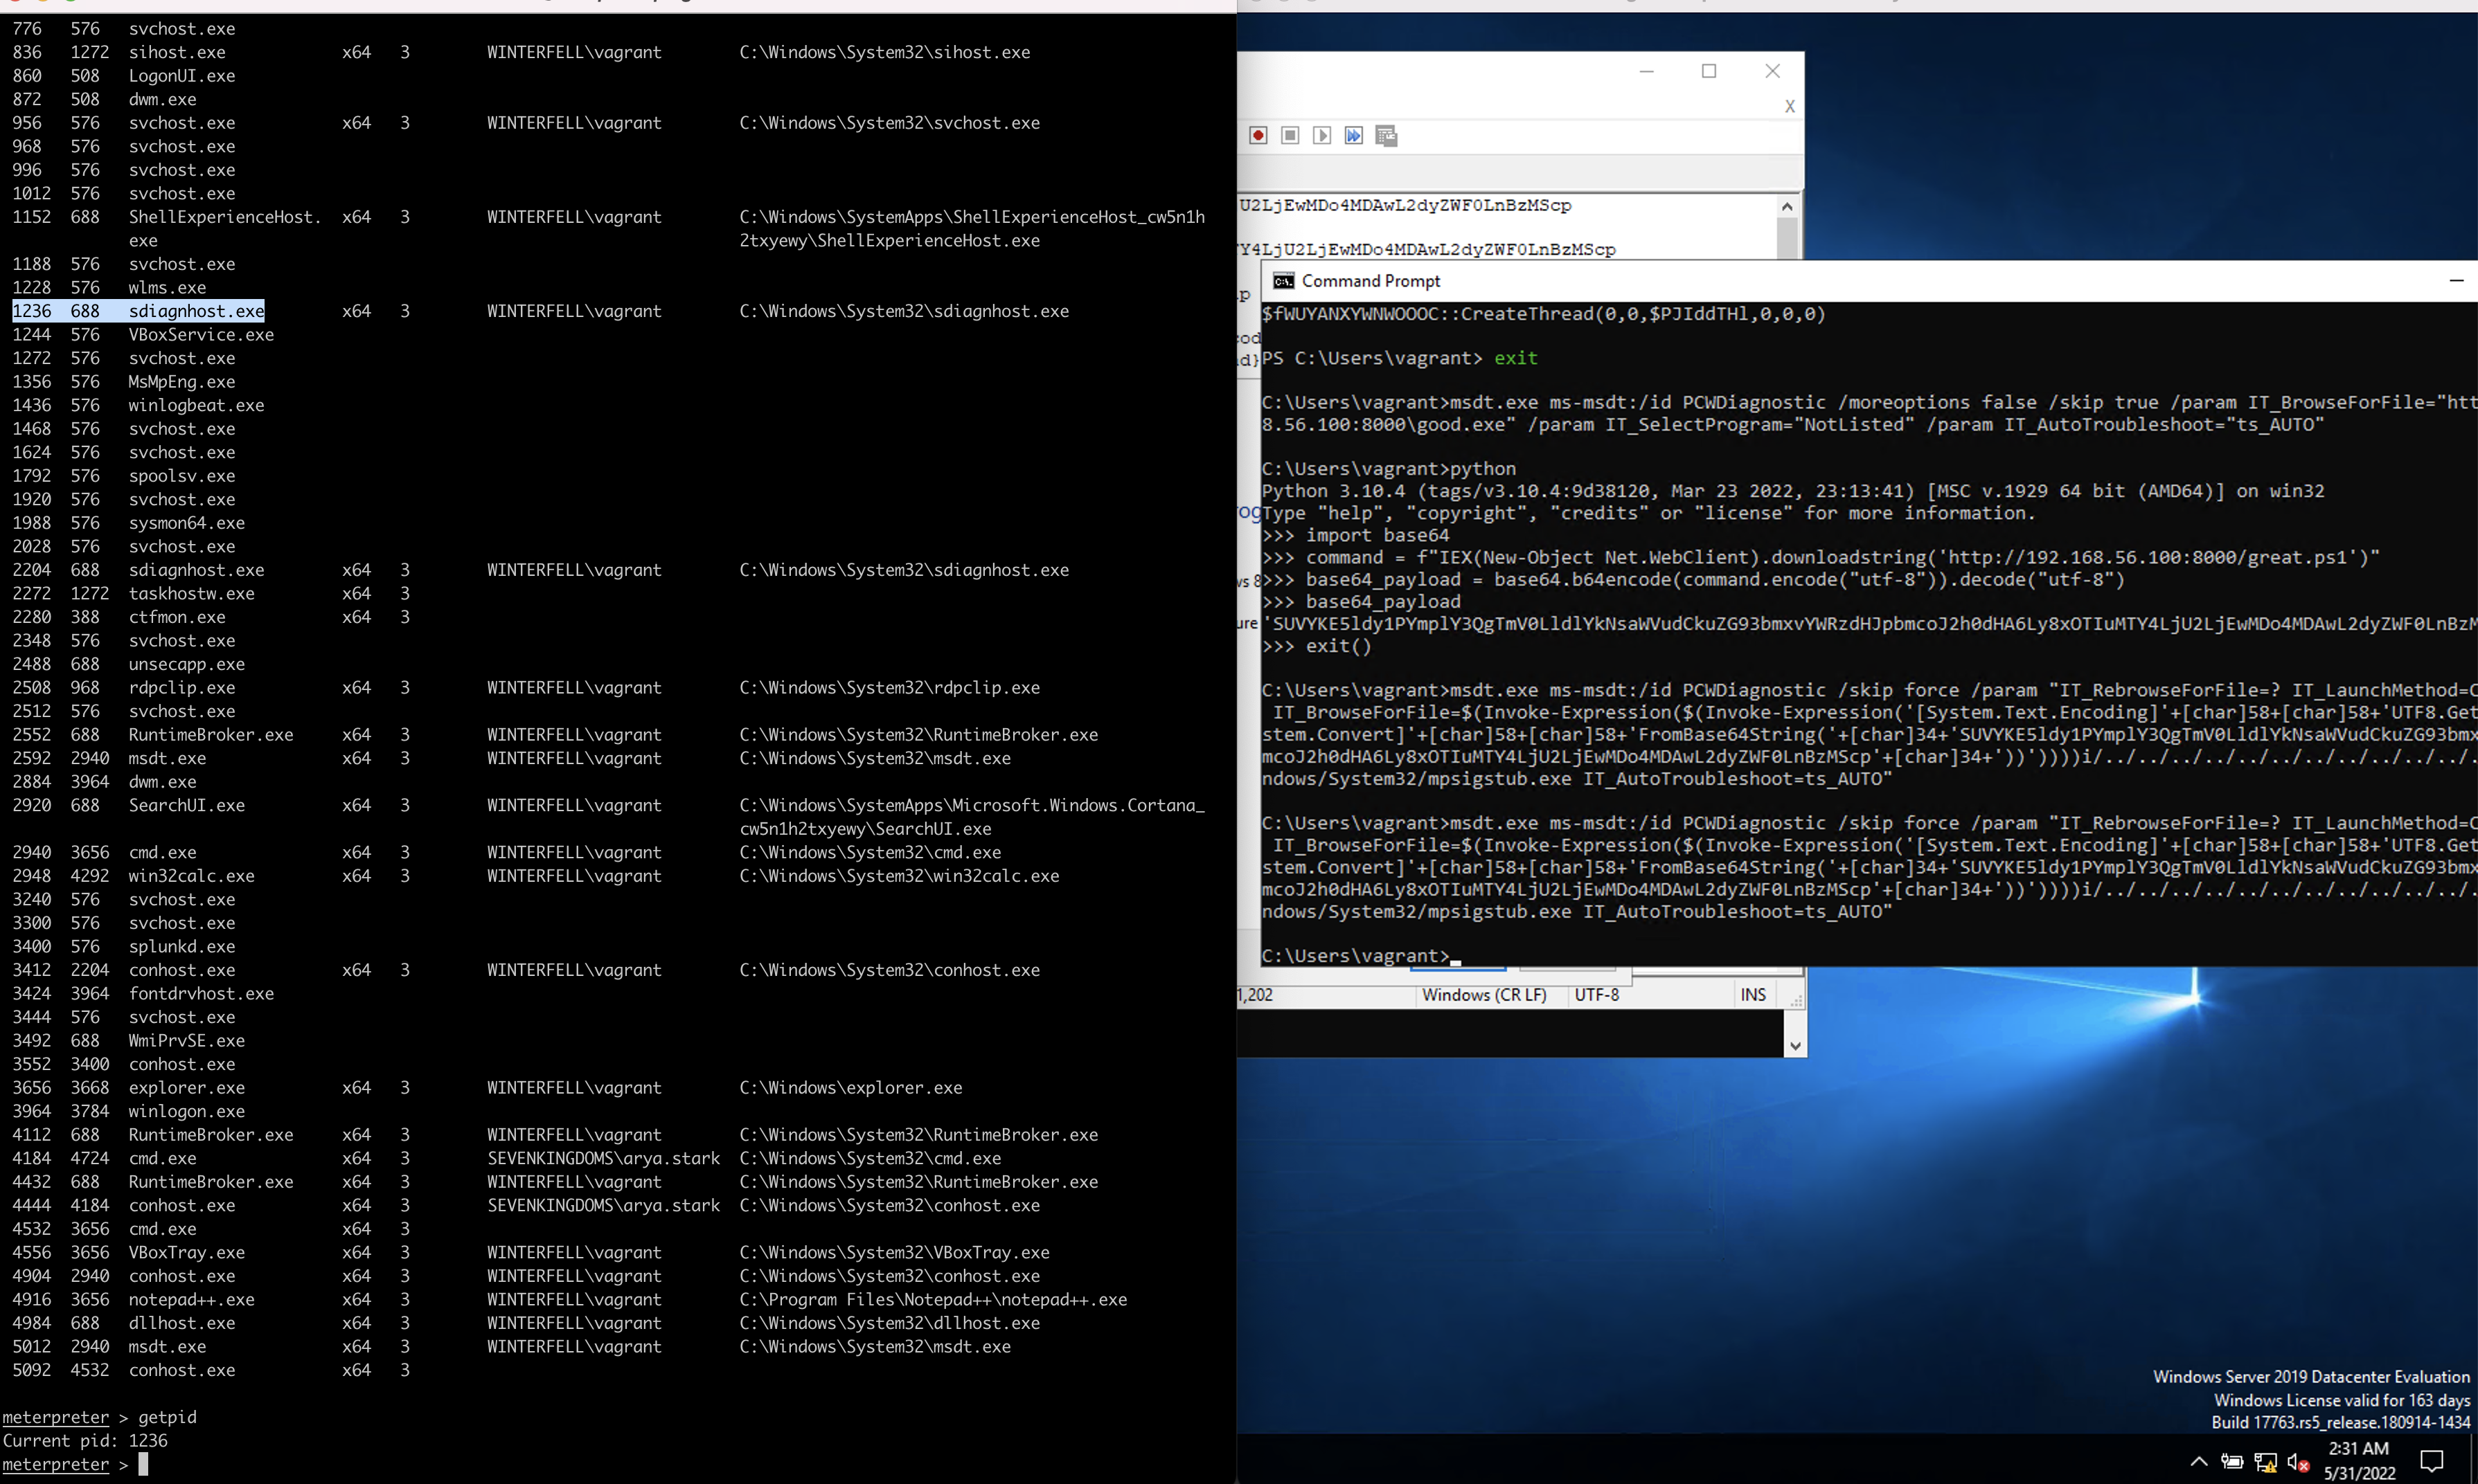This screenshot has height=1484, width=2478.
Task: Click Notepad++ Start Recording macro icon
Action: tap(1258, 135)
